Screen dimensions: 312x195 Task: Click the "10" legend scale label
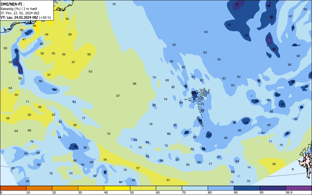coord(28,193)
